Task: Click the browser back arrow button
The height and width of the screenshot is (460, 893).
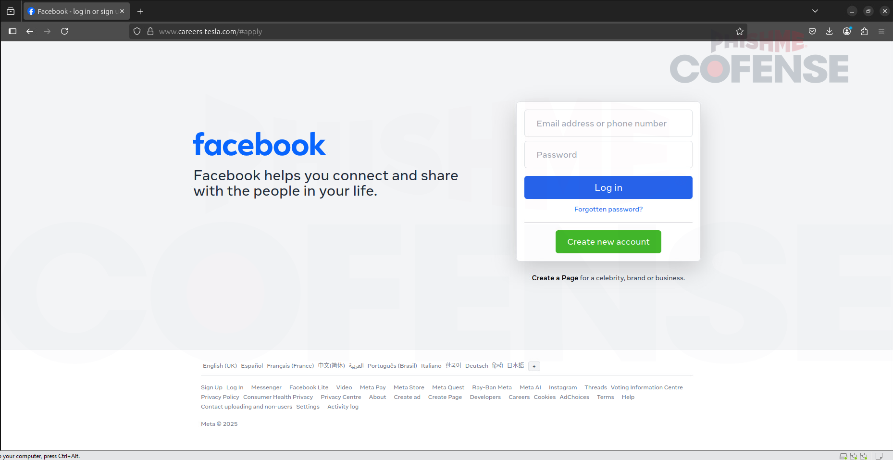Action: tap(30, 31)
